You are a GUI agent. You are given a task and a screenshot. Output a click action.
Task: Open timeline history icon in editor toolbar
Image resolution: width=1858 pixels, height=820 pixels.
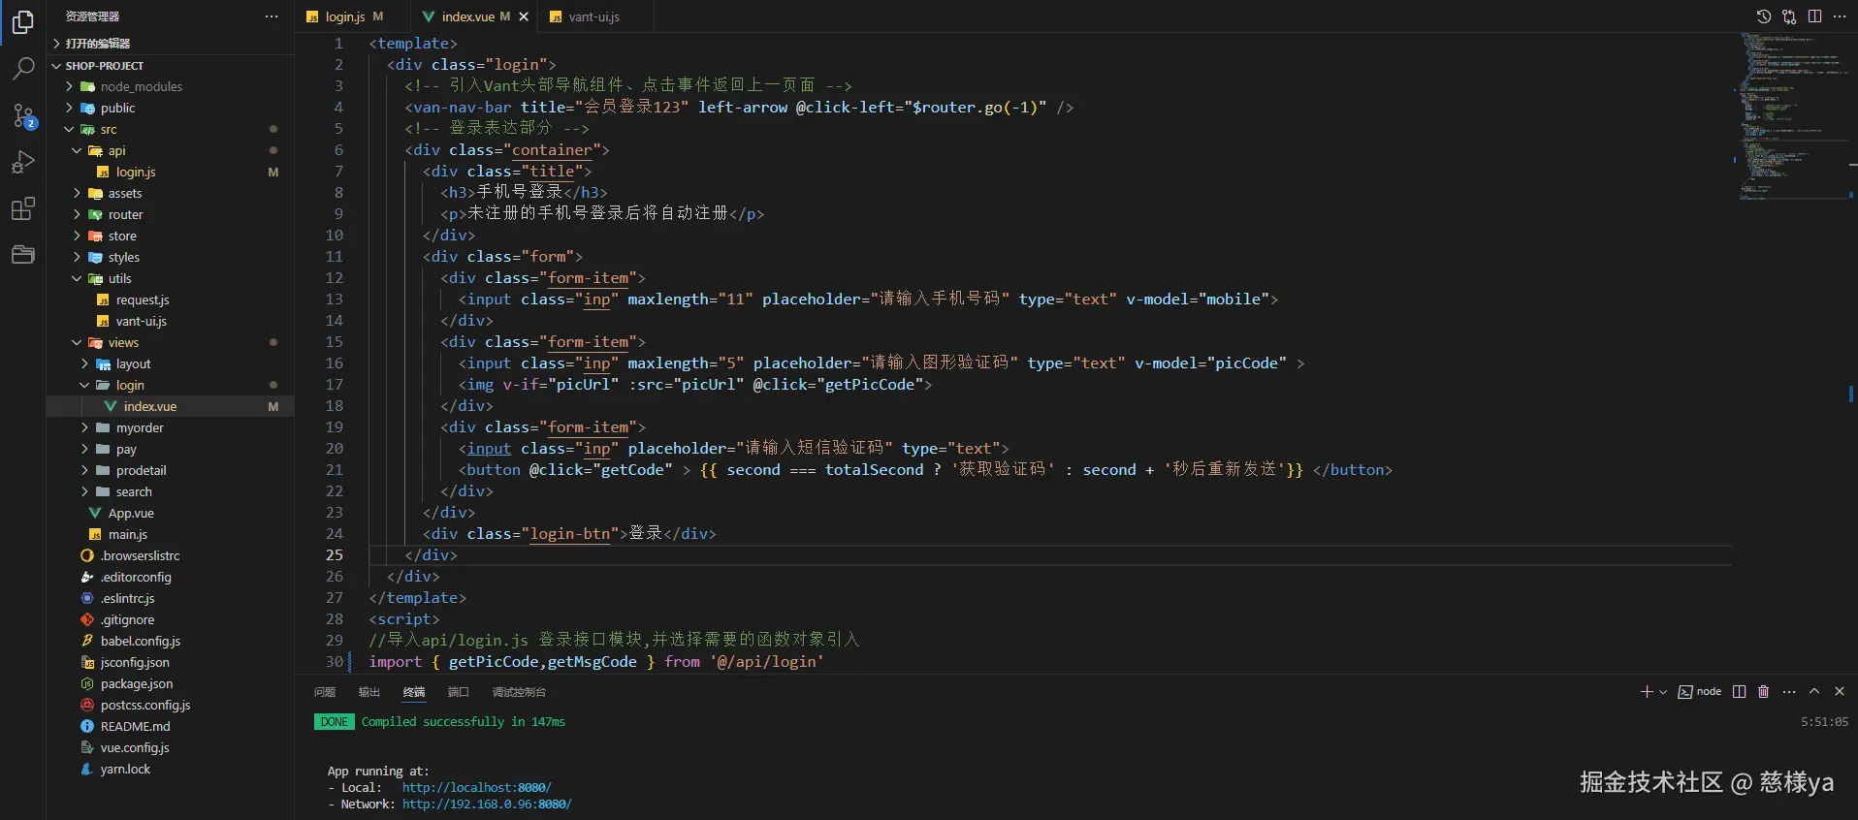pos(1764,16)
